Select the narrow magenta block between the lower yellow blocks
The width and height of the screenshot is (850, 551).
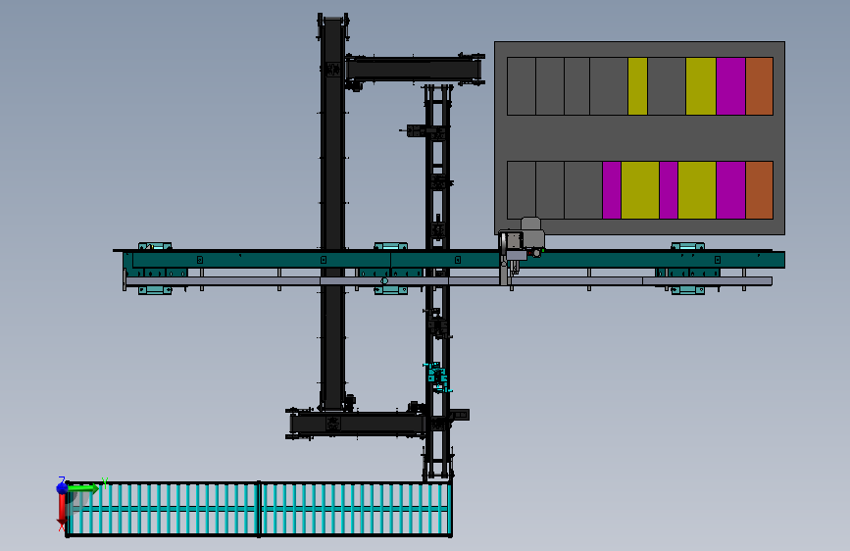(669, 190)
